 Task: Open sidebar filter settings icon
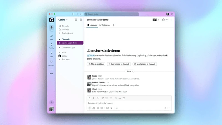click(x=76, y=19)
